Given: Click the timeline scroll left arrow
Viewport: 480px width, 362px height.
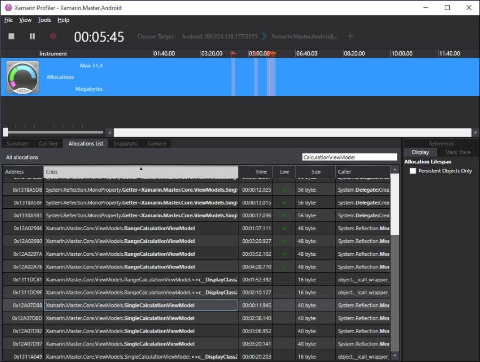Looking at the screenshot, I should click(x=110, y=132).
